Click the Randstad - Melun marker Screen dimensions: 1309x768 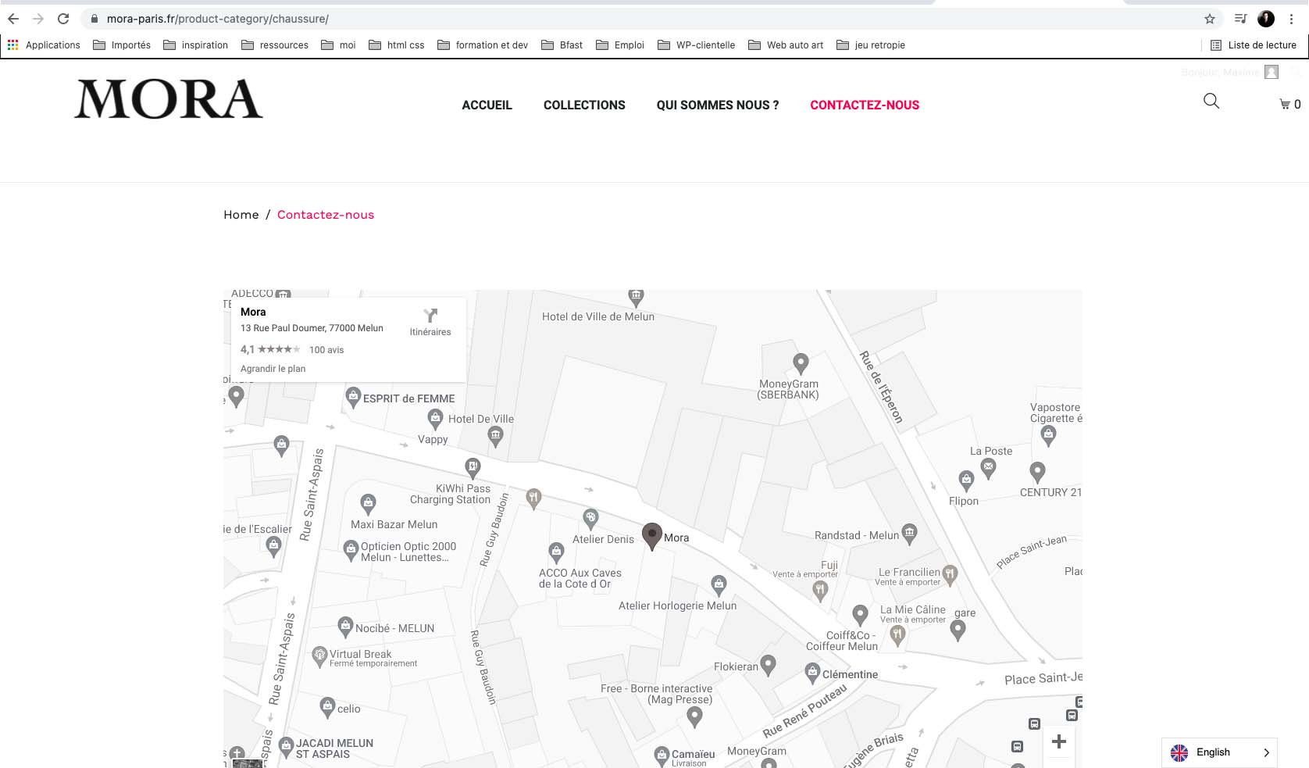tap(909, 534)
